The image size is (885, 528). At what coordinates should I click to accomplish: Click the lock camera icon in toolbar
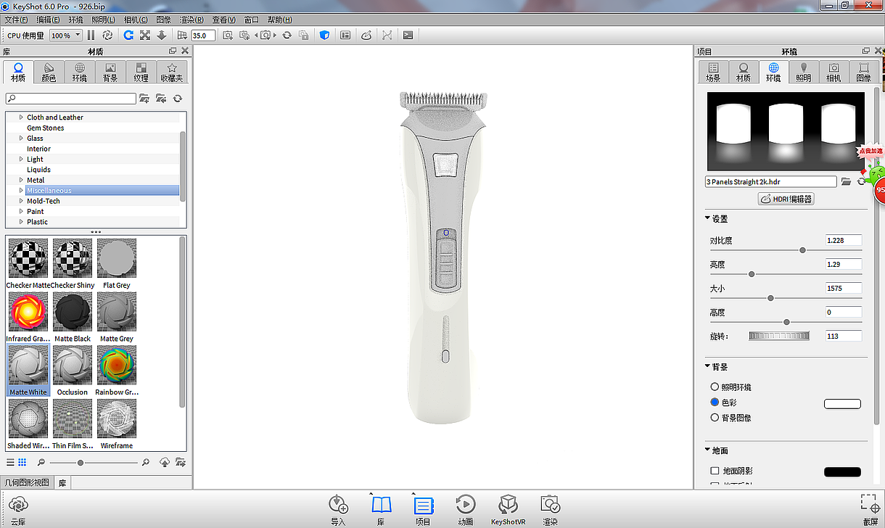304,35
